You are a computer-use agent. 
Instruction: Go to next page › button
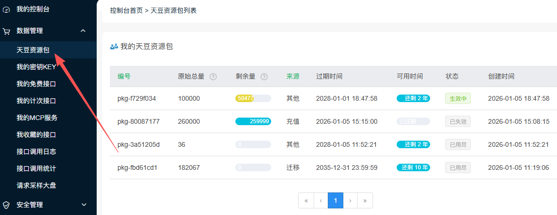point(350,200)
